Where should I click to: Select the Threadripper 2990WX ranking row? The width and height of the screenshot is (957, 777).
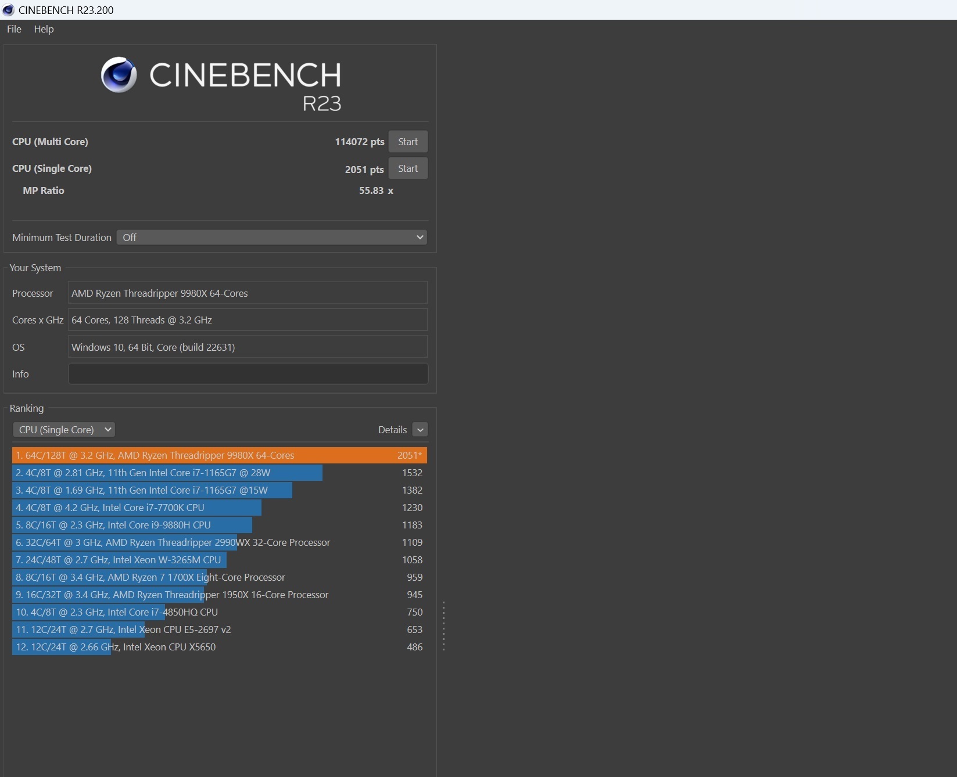pyautogui.click(x=219, y=542)
